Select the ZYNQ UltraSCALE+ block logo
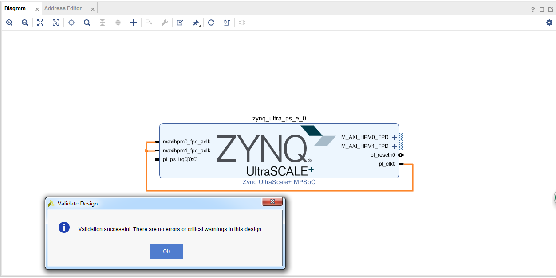The width and height of the screenshot is (556, 278). pyautogui.click(x=275, y=151)
